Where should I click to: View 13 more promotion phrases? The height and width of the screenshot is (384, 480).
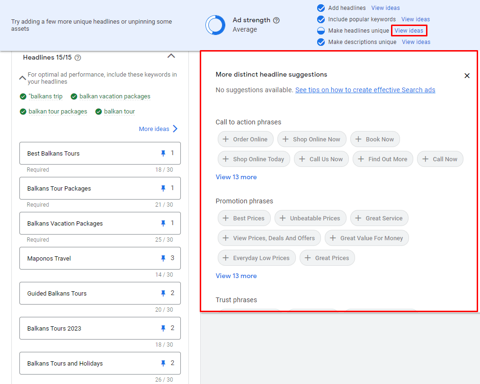236,276
